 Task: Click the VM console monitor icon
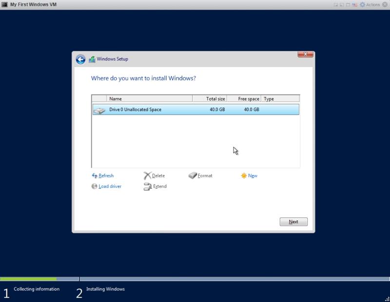tap(4, 4)
